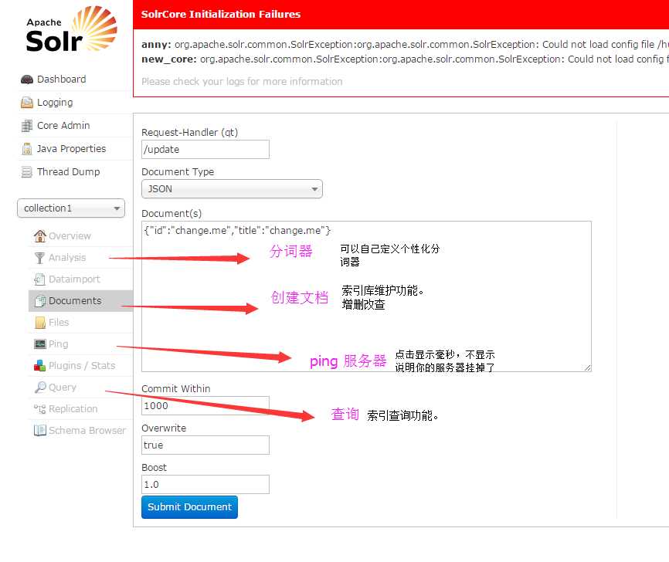Go to Core Admin
The width and height of the screenshot is (669, 562).
point(63,125)
